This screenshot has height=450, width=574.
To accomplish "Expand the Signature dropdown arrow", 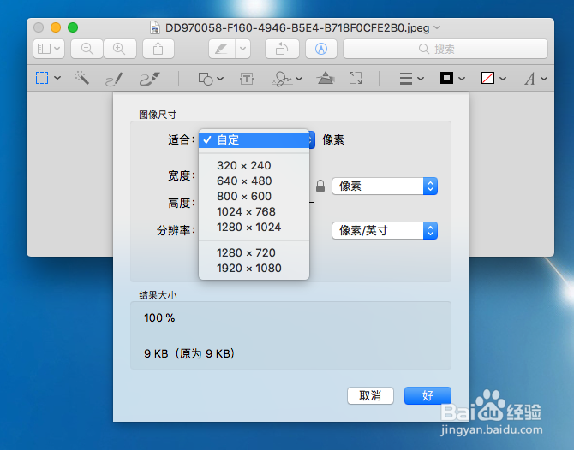I will (x=299, y=79).
